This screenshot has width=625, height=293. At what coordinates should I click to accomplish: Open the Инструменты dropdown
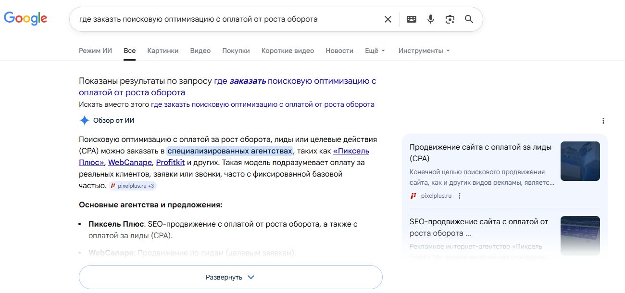tap(424, 51)
